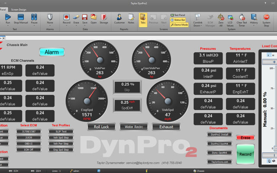Click the green Record button on the panel
This screenshot has width=277, height=173.
tap(245, 154)
